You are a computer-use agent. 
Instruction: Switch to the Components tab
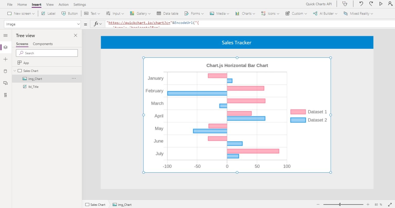tap(42, 44)
